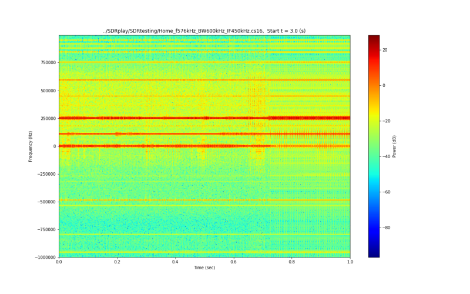Viewport: 470px width, 294px height.
Task: Click the −80 dB colorbar tick label
Action: tap(387, 228)
